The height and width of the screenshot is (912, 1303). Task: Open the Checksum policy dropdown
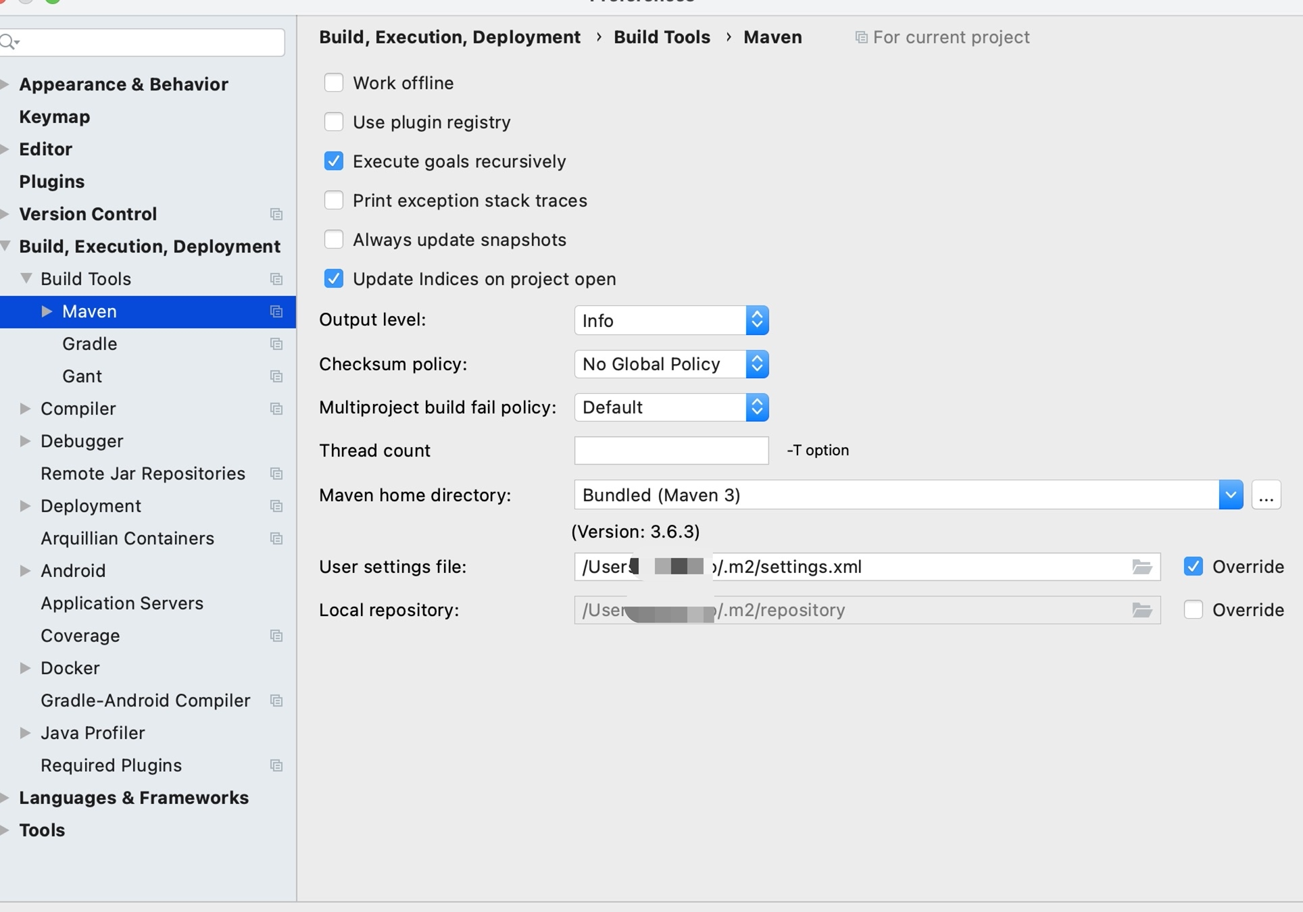tap(672, 364)
